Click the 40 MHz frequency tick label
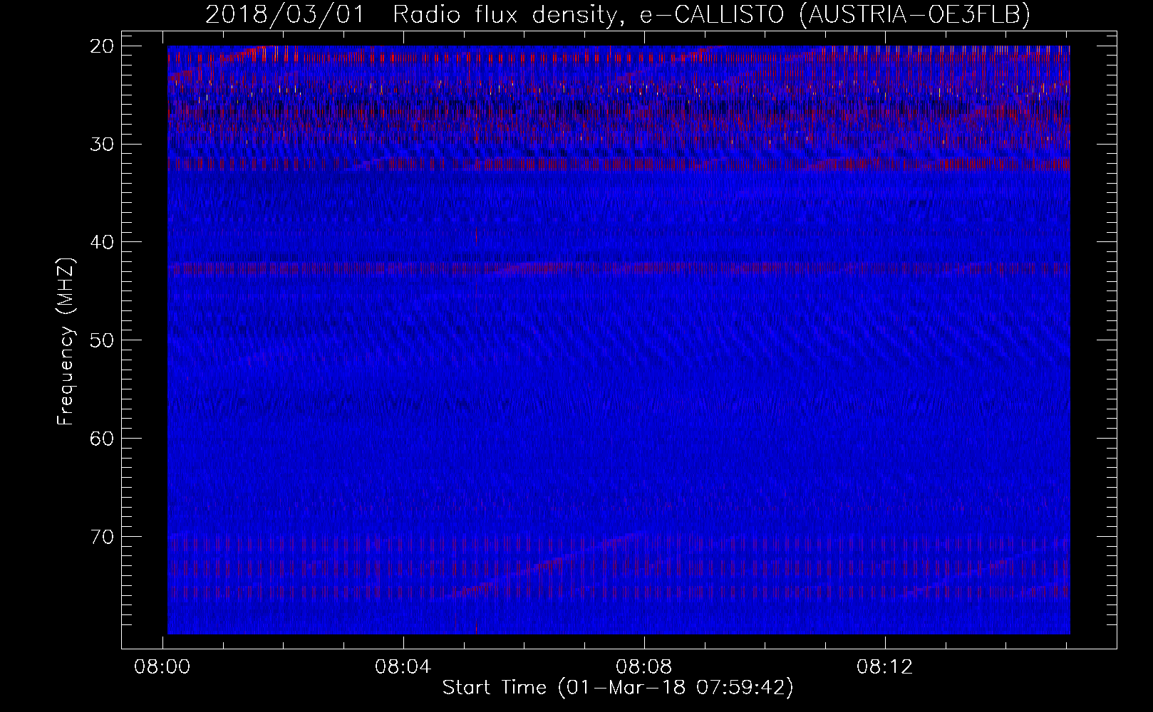 [102, 242]
